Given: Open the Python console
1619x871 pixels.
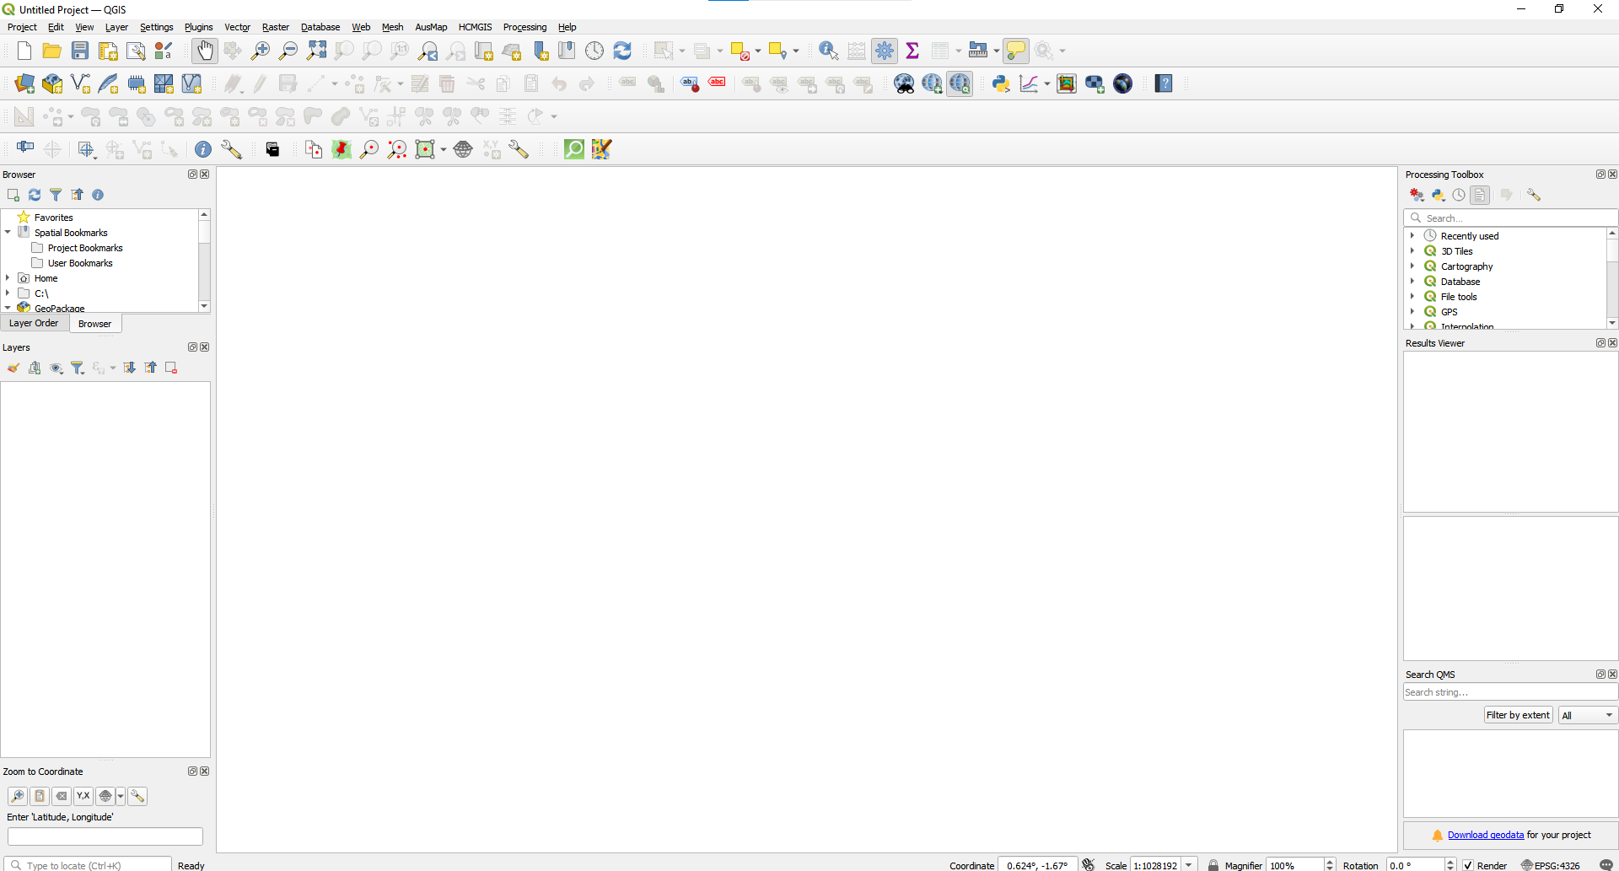Looking at the screenshot, I should pyautogui.click(x=1001, y=83).
